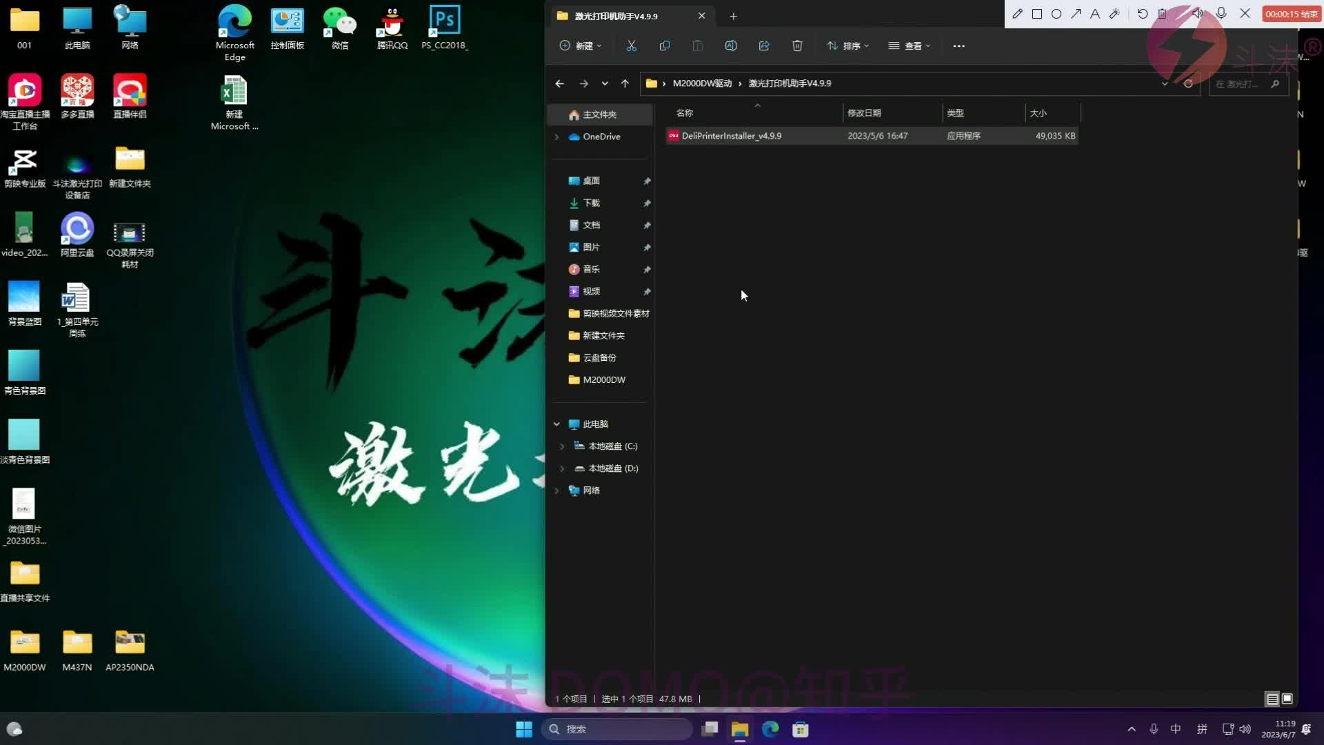
Task: Open the three-dot more options menu
Action: (959, 46)
